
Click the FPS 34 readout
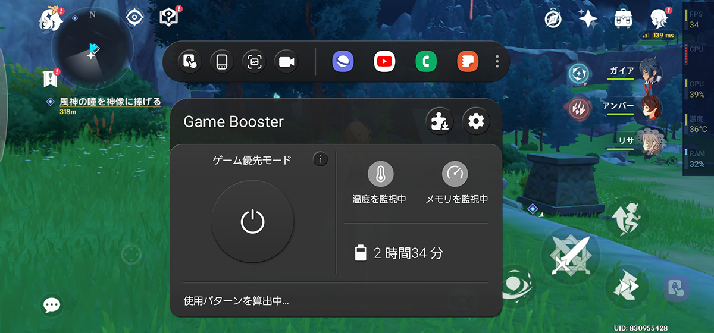tap(696, 20)
